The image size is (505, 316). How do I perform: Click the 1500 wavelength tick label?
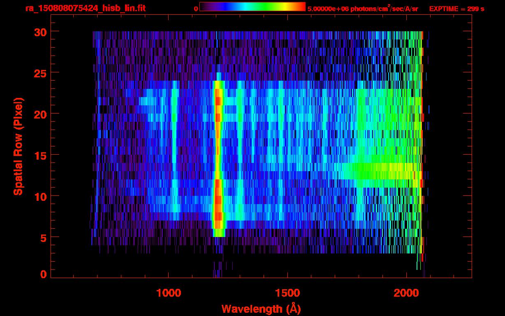(x=287, y=293)
